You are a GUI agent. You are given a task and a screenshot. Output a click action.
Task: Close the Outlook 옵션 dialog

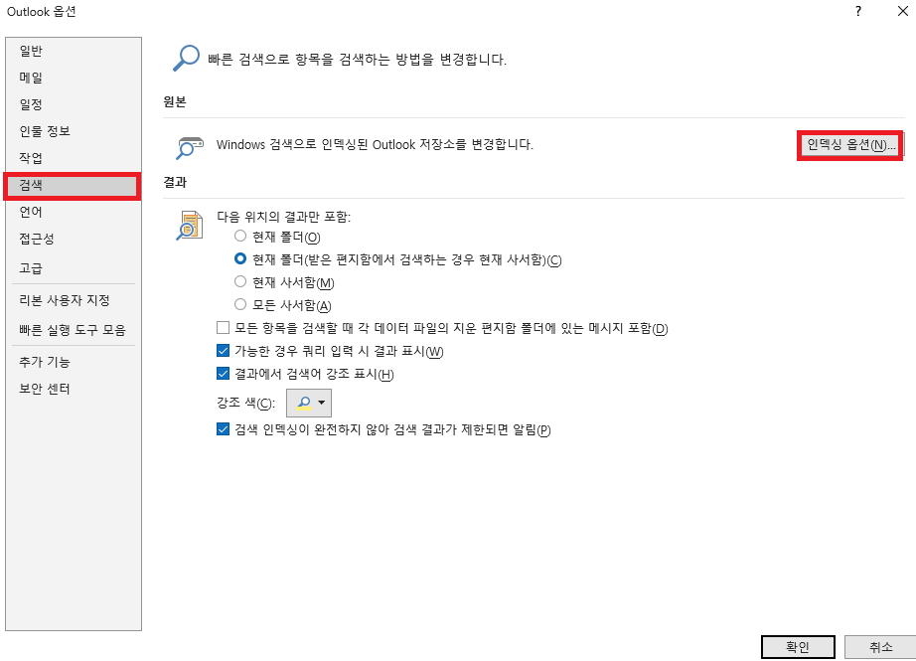pyautogui.click(x=902, y=11)
